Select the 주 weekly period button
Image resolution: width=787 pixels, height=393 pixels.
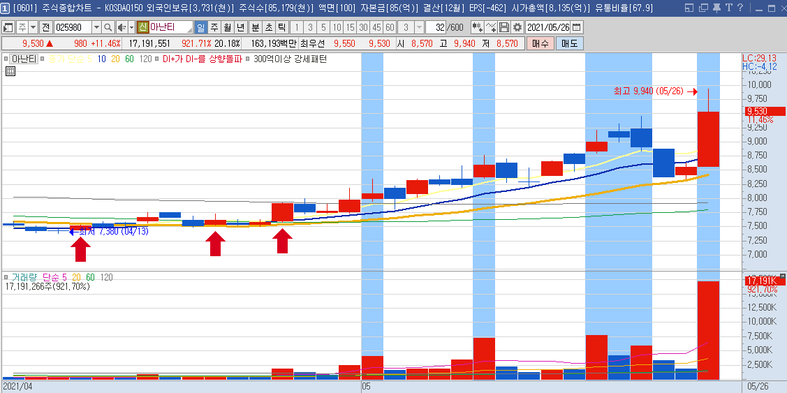[x=214, y=28]
